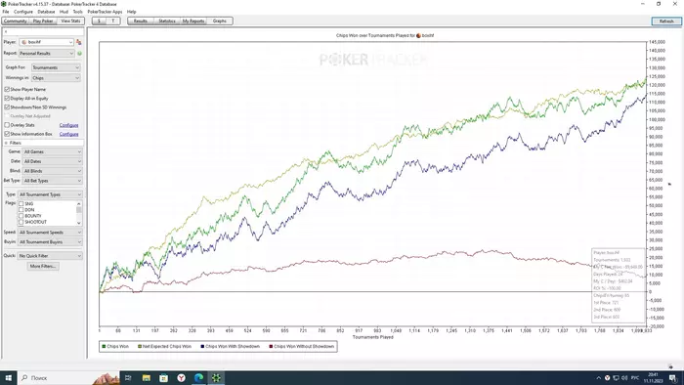This screenshot has height=385, width=684.
Task: Click the Chips Won Without Showdown legend entry
Action: coord(301,346)
